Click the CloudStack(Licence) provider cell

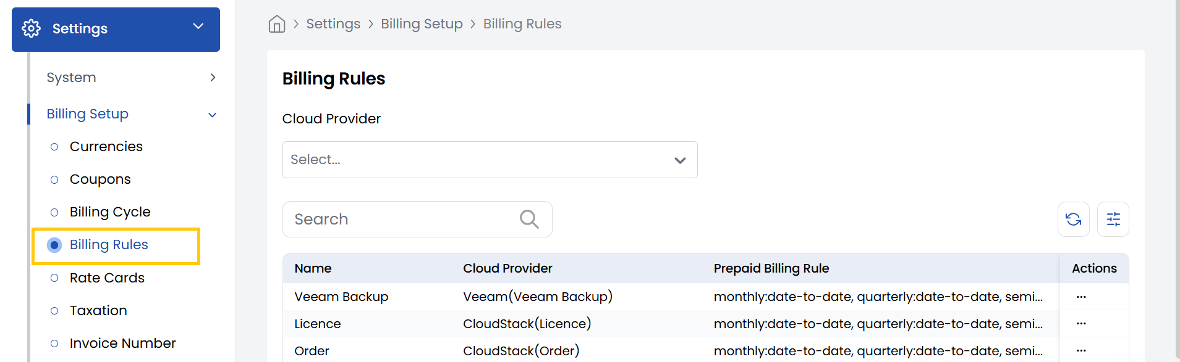(527, 324)
